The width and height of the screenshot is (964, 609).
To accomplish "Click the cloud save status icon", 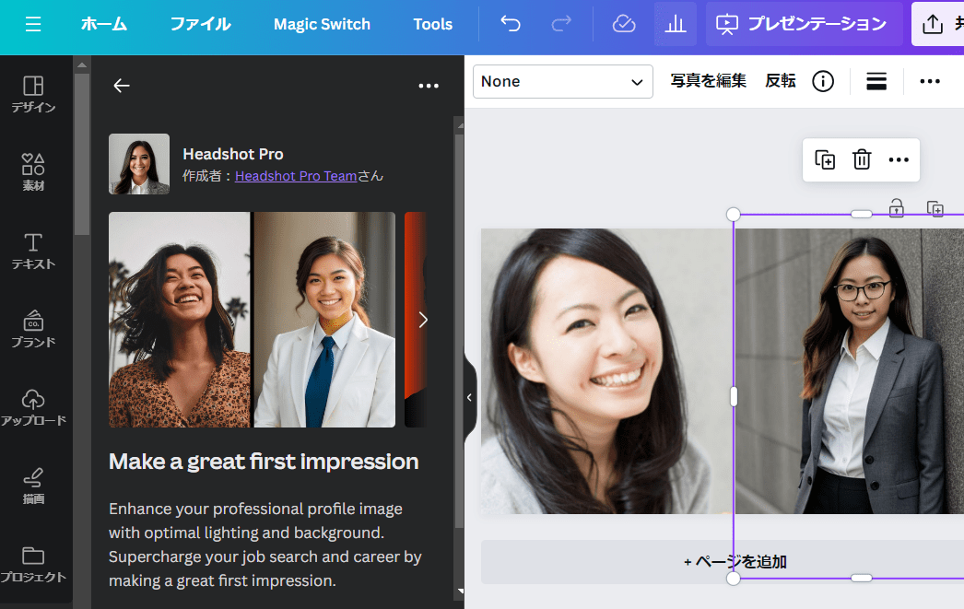I will point(624,24).
